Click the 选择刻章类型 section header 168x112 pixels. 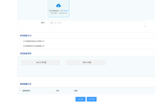[25, 53]
